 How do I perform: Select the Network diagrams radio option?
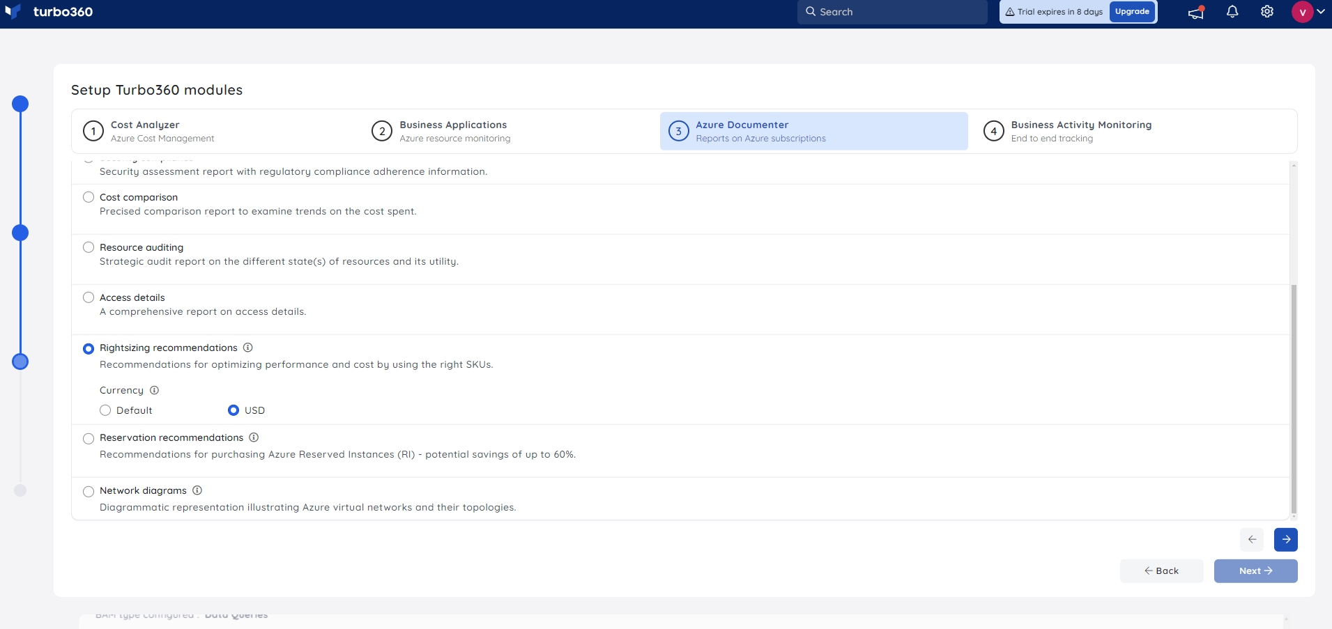[89, 491]
